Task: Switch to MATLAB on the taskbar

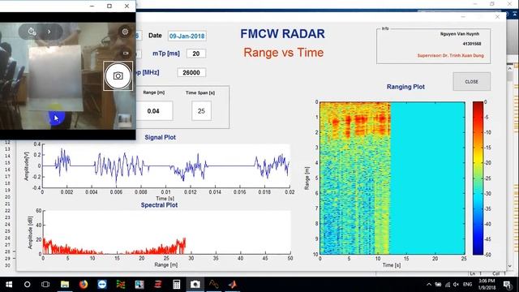Action: pos(233,285)
